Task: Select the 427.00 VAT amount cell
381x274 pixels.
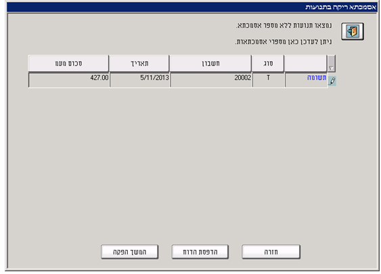Action: [68, 80]
